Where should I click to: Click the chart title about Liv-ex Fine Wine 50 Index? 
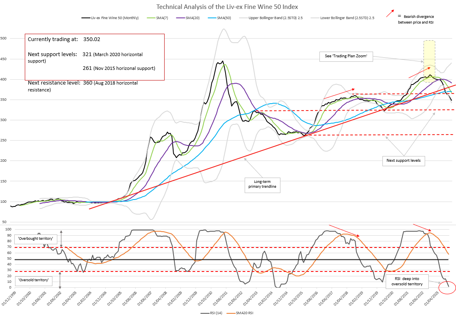tap(227, 7)
